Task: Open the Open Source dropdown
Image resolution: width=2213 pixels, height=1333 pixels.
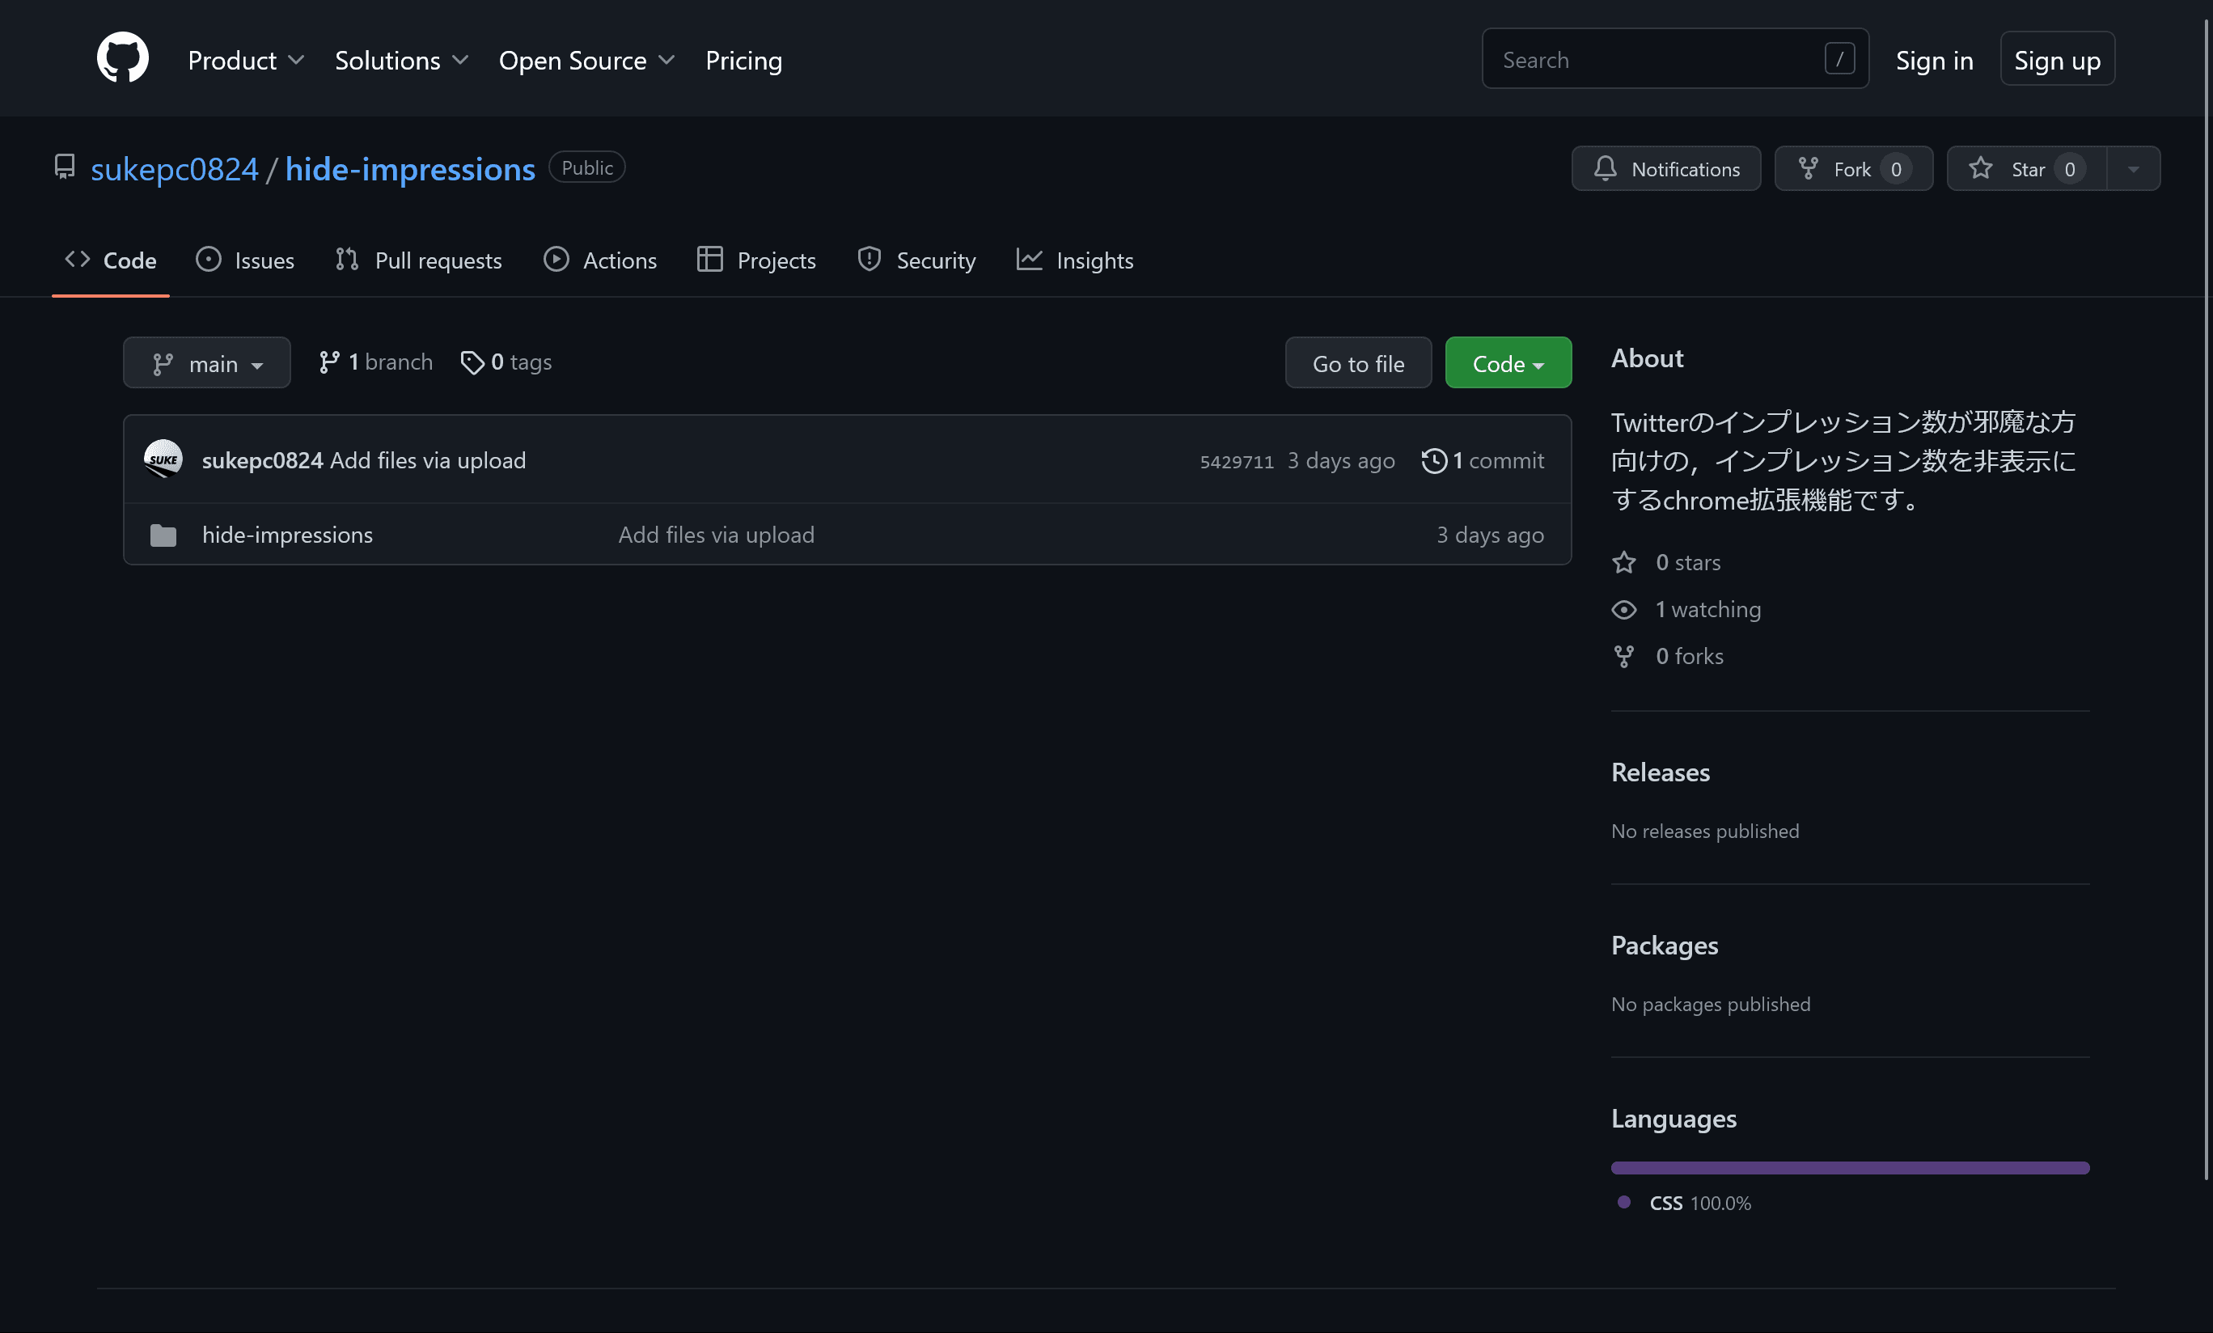Action: (x=586, y=60)
